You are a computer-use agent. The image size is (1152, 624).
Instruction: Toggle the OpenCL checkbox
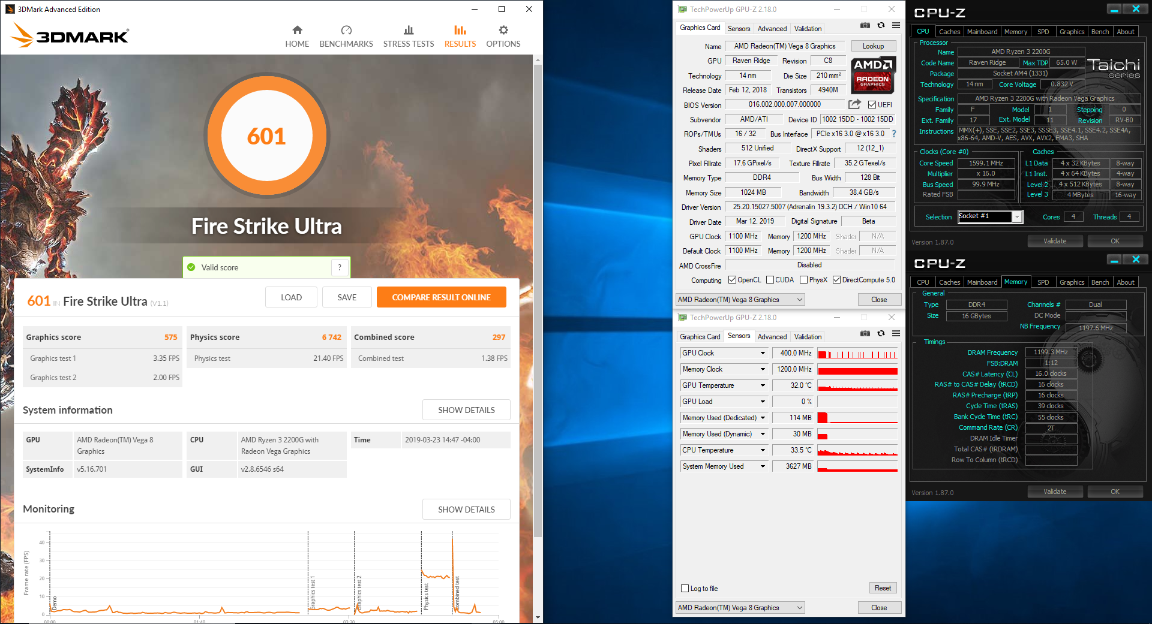tap(732, 280)
